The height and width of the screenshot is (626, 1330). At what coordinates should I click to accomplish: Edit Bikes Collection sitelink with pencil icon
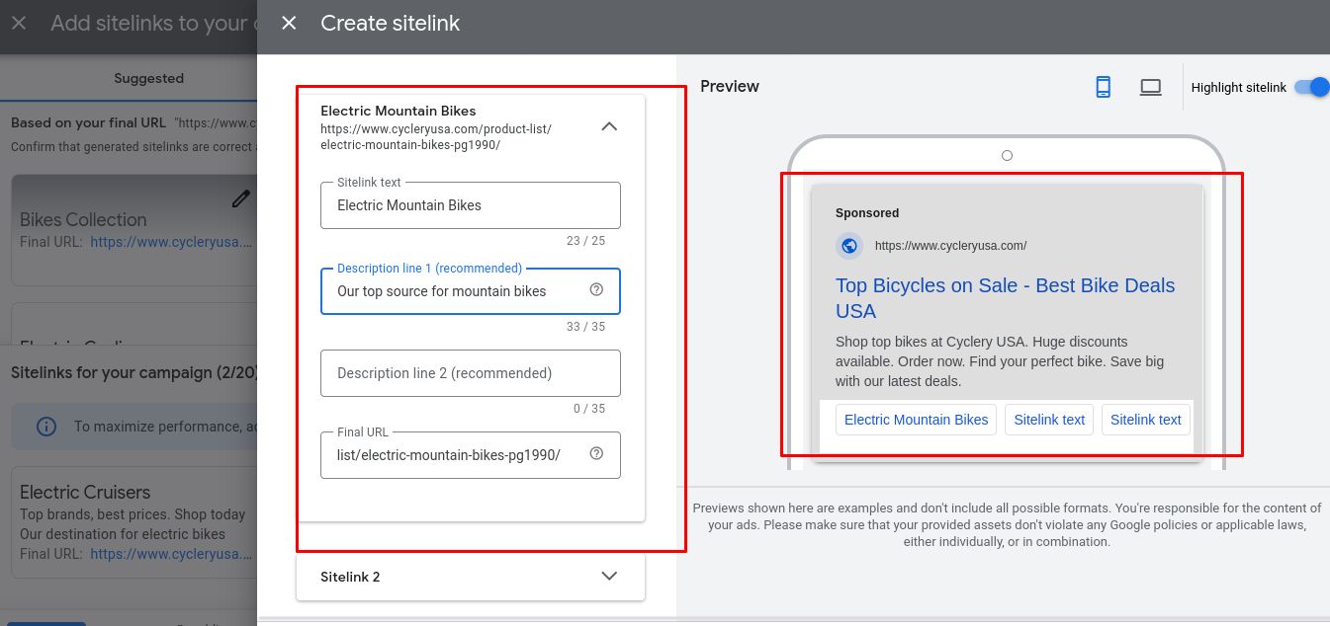pyautogui.click(x=240, y=199)
